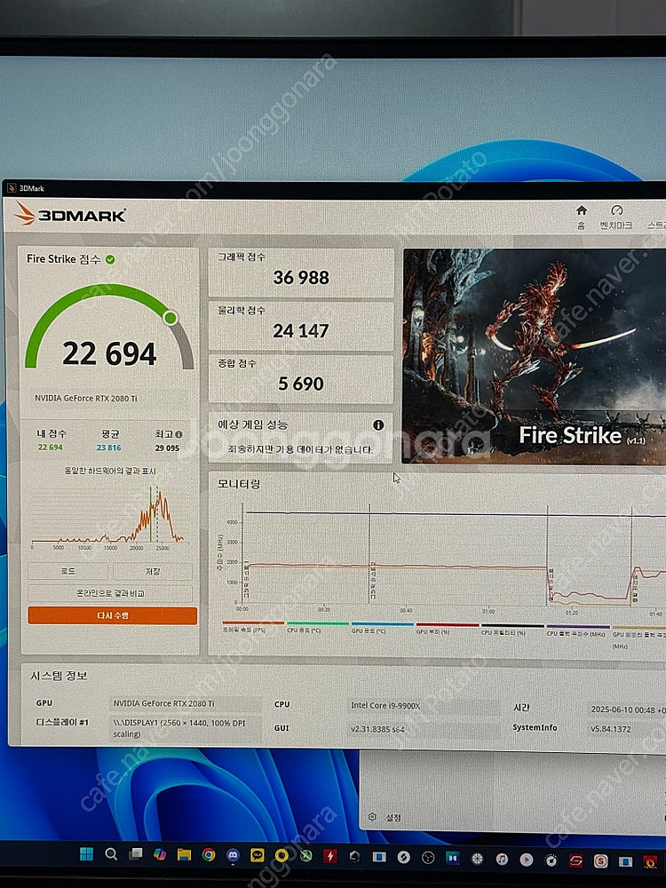Click the info icon next to estimated game performance
This screenshot has width=666, height=888.
[x=378, y=424]
